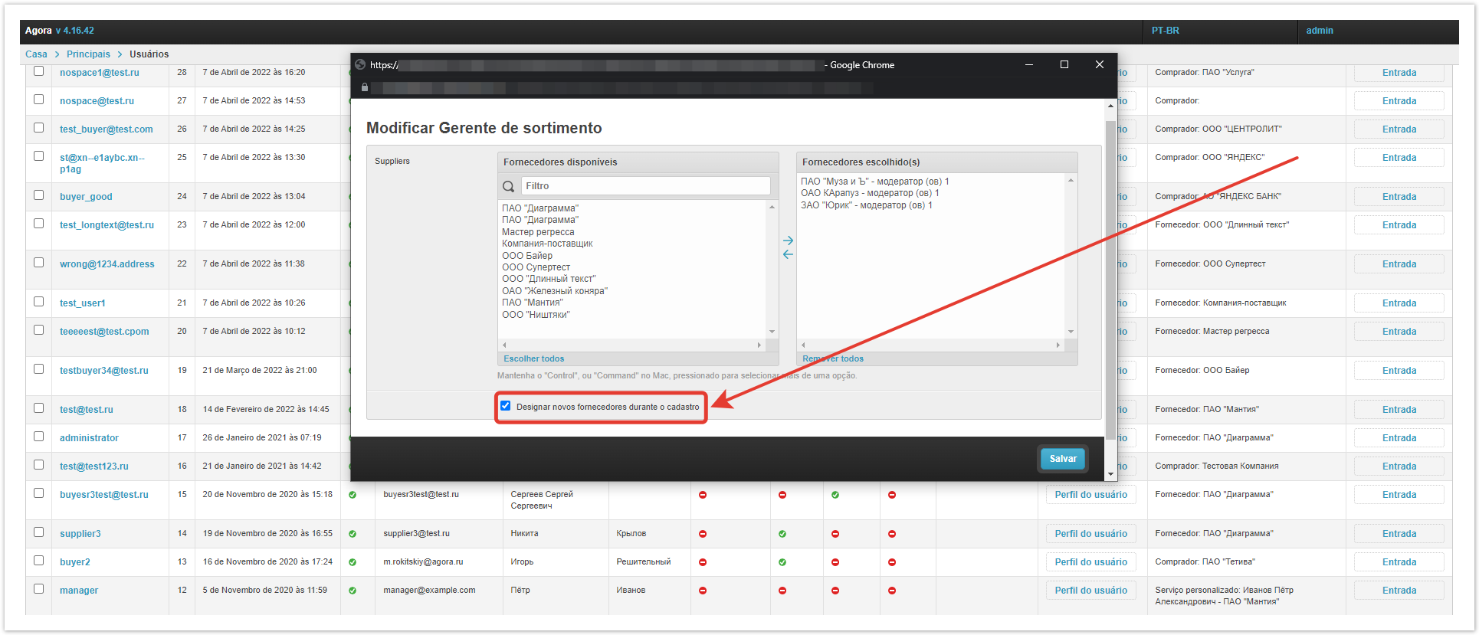The image size is (1479, 635).
Task: Navigate to Principais breadcrumb
Action: (x=88, y=54)
